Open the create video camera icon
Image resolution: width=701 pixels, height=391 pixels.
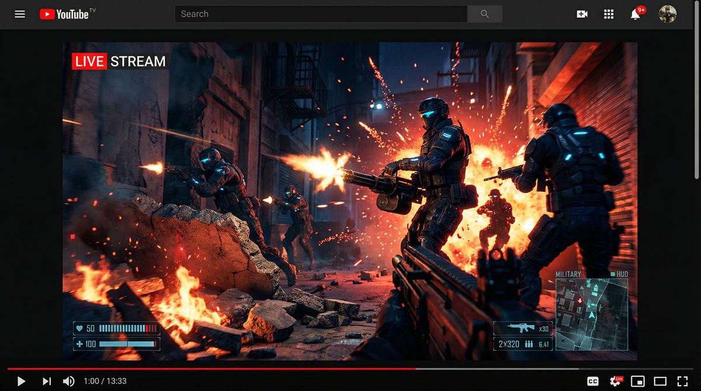coord(582,14)
